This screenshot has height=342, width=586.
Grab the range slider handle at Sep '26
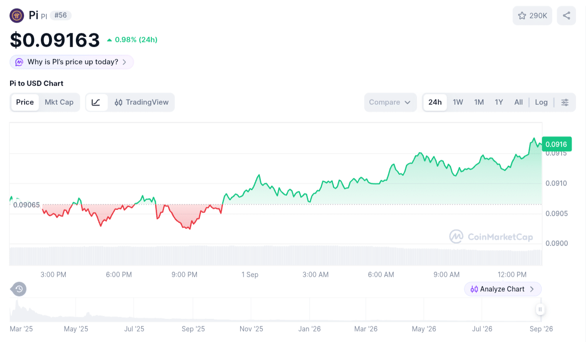pyautogui.click(x=540, y=309)
